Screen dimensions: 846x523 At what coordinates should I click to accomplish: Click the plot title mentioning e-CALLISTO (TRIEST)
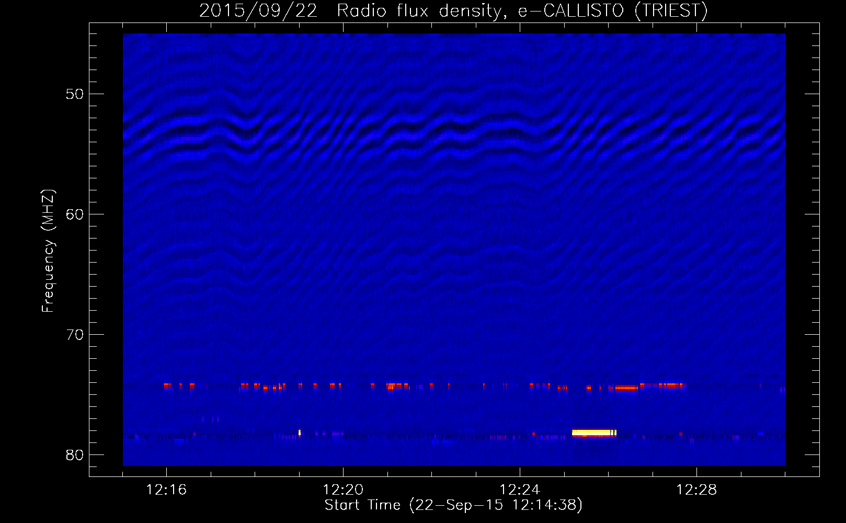pyautogui.click(x=453, y=10)
